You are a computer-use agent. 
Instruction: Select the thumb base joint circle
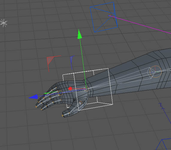tap(81, 103)
